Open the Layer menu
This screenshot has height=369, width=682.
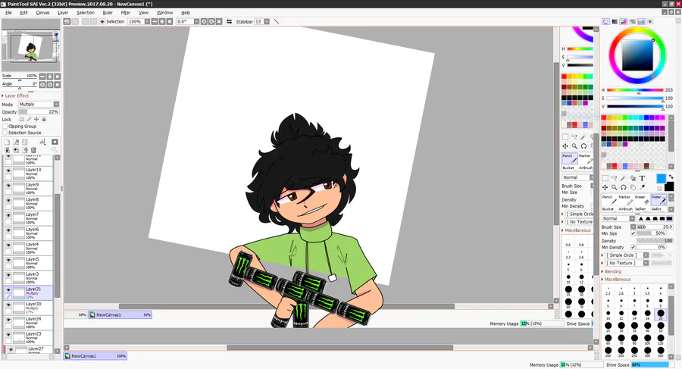coord(63,13)
